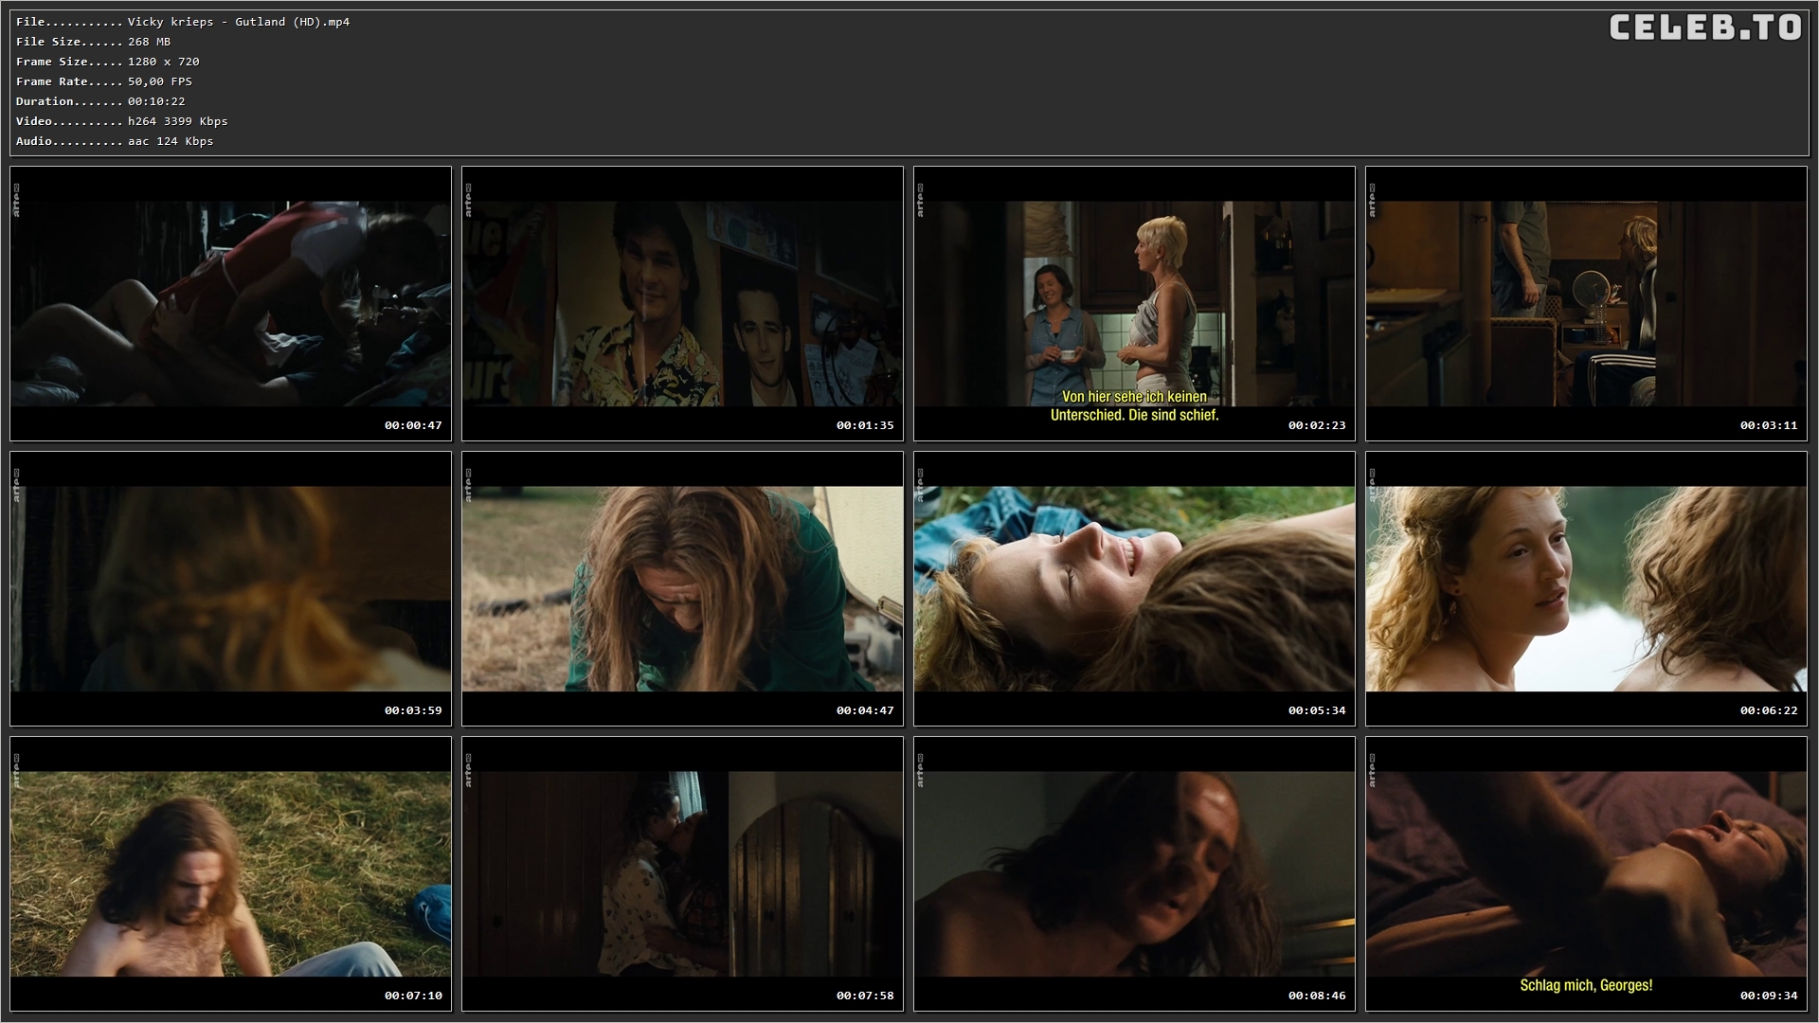Screen dimensions: 1819x1023
Task: Select the thumbnail stamped 00:07:58
Action: click(682, 874)
